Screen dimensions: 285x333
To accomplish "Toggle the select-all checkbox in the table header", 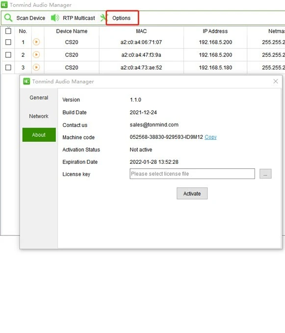I will pos(8,31).
